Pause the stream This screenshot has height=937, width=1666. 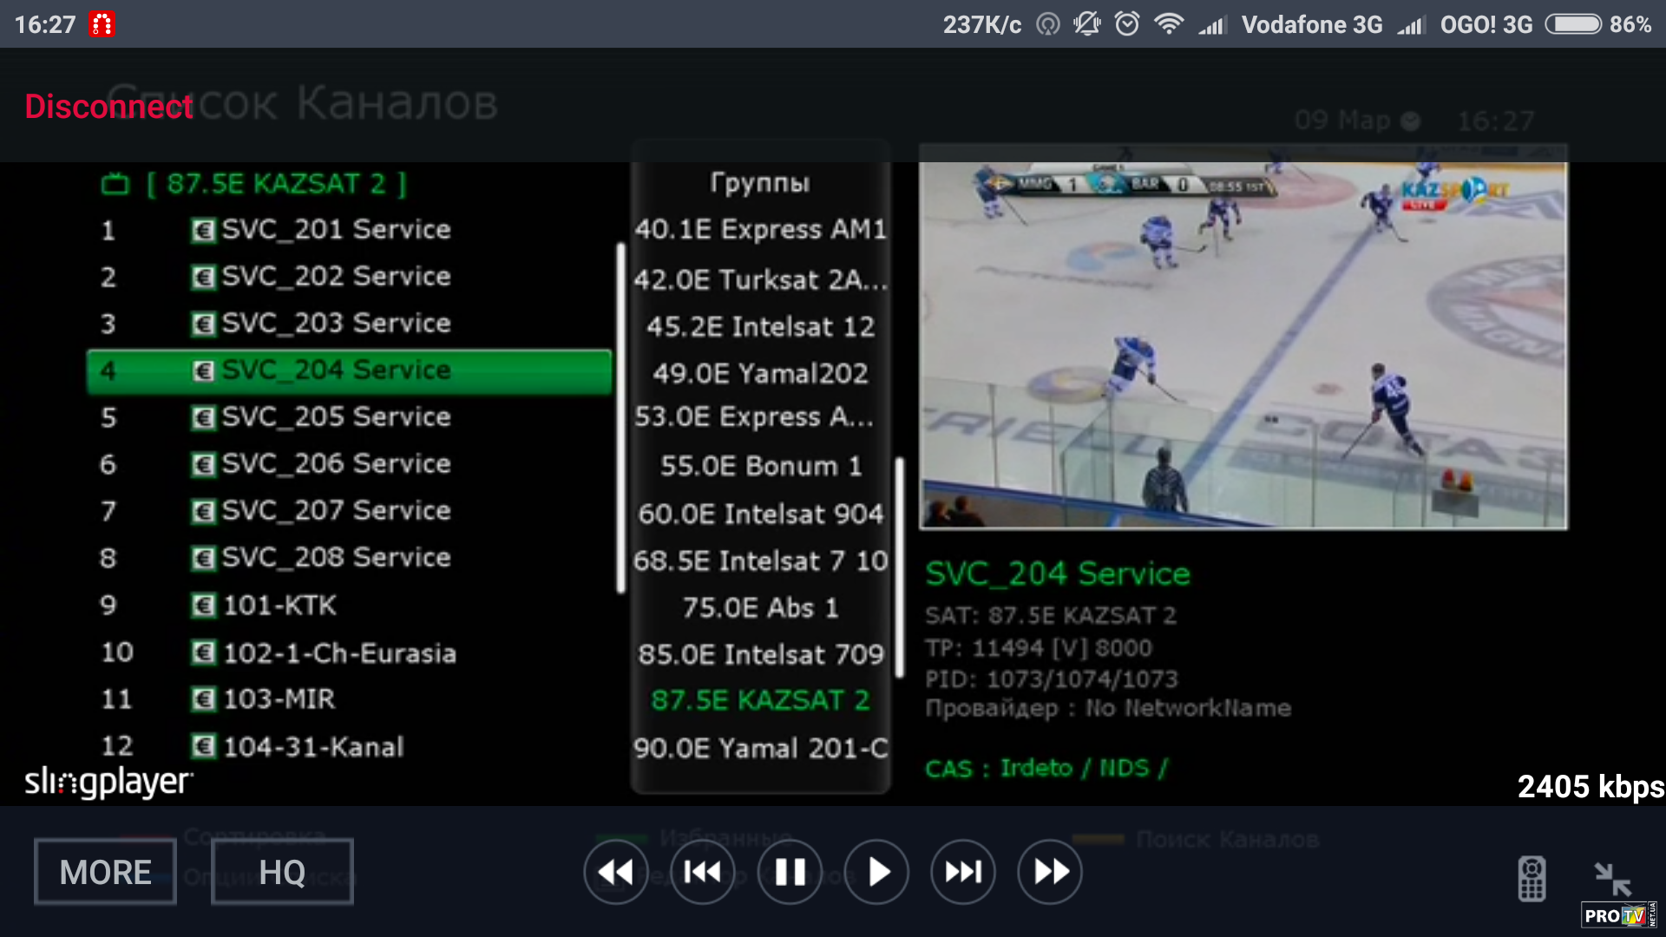(x=789, y=872)
